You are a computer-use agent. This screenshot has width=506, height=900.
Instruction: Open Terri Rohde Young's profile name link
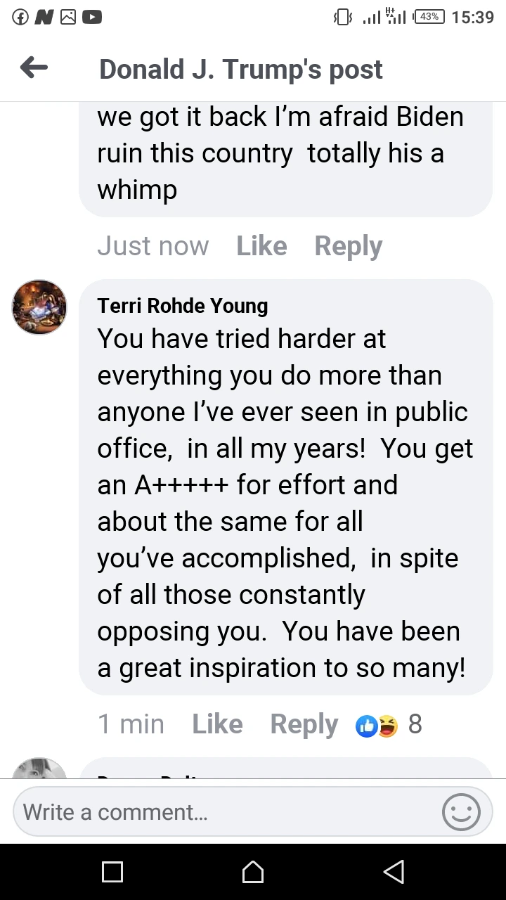pos(183,306)
